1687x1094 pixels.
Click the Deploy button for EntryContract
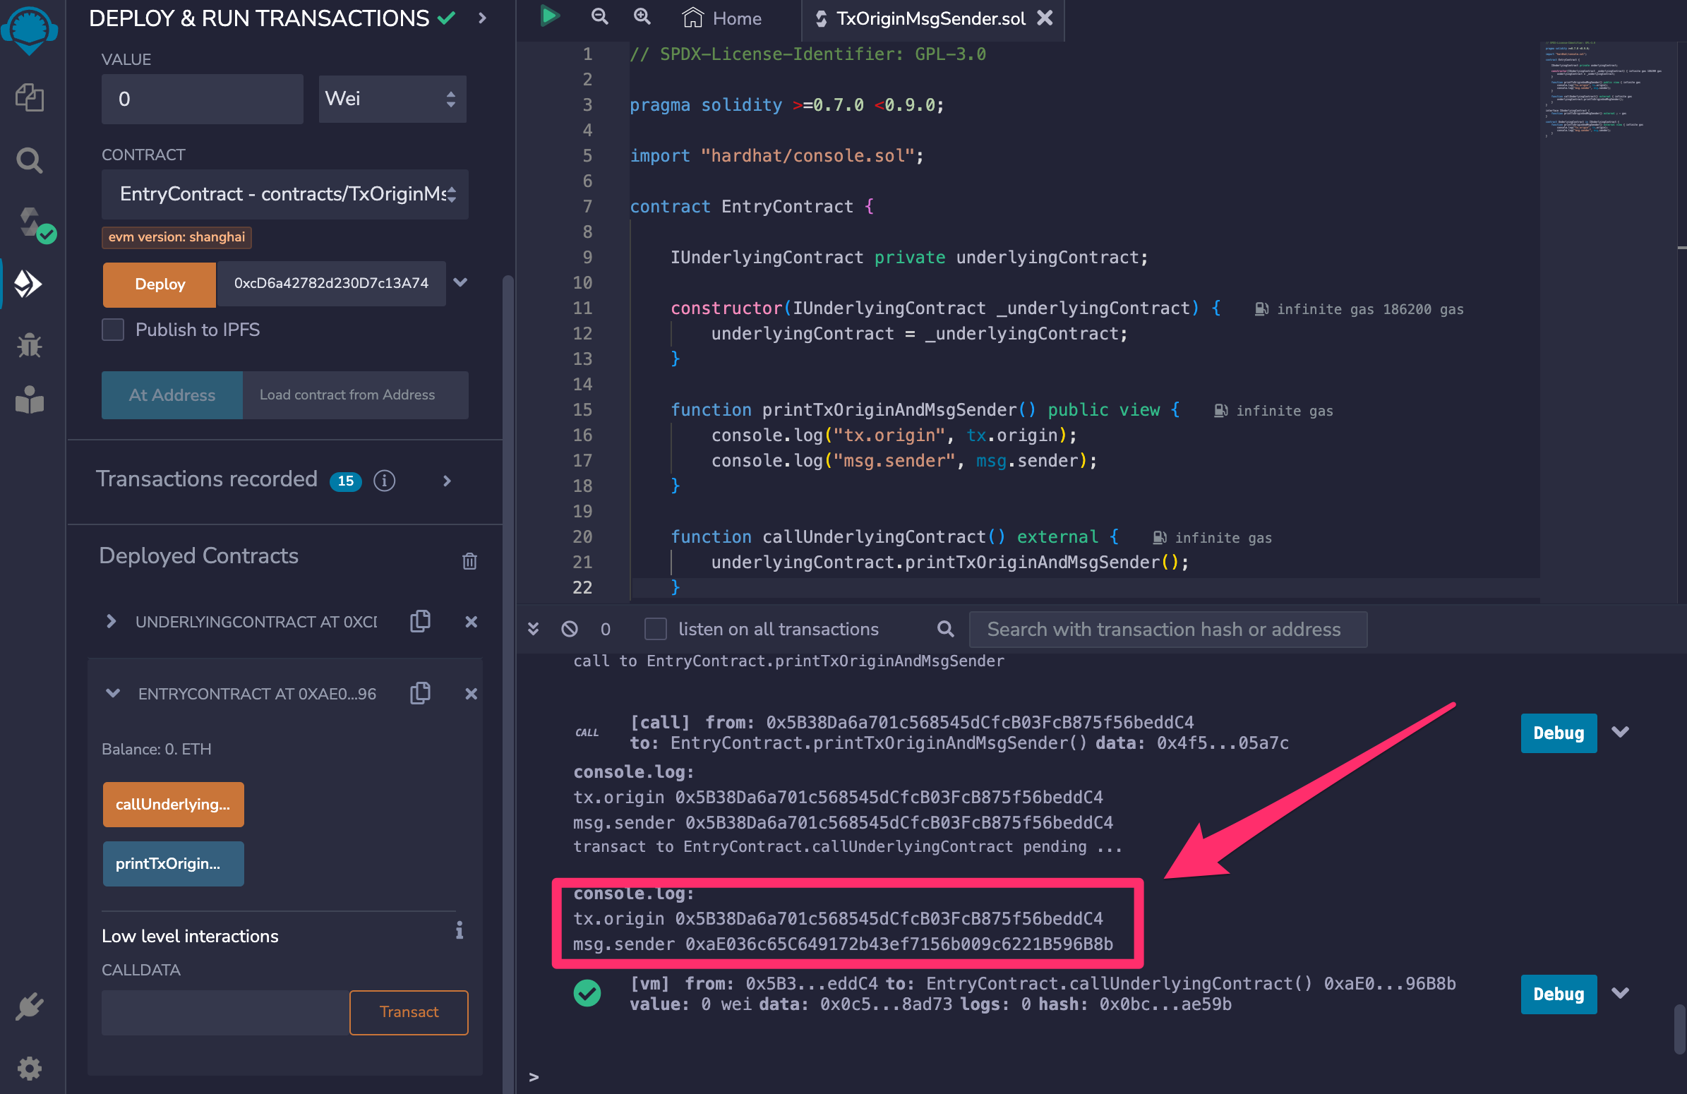157,284
